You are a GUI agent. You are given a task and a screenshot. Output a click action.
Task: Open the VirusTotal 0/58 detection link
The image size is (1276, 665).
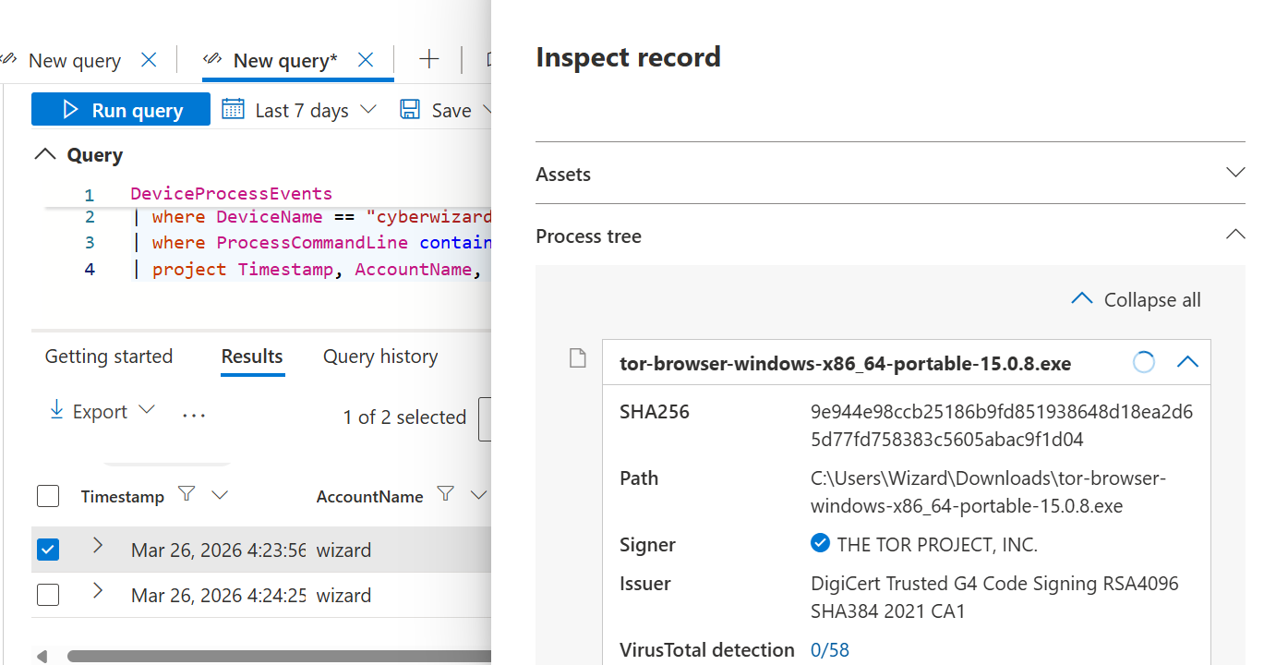pyautogui.click(x=829, y=650)
